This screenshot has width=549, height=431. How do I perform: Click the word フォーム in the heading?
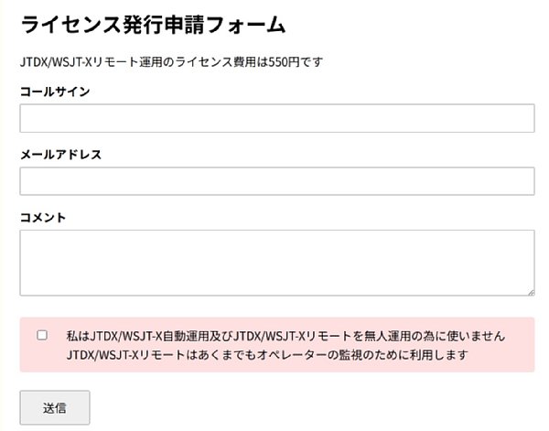[x=253, y=25]
